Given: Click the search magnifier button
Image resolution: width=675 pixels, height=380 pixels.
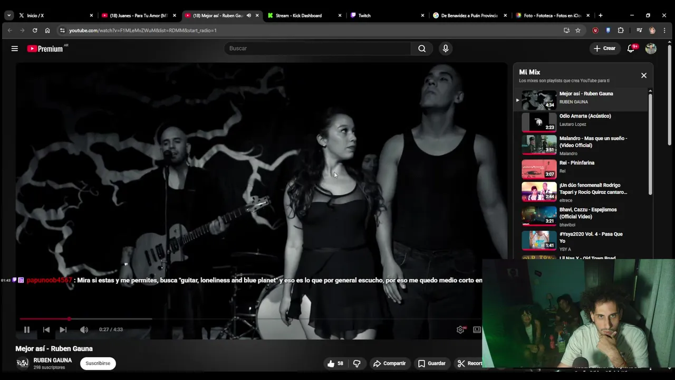Looking at the screenshot, I should coord(422,49).
